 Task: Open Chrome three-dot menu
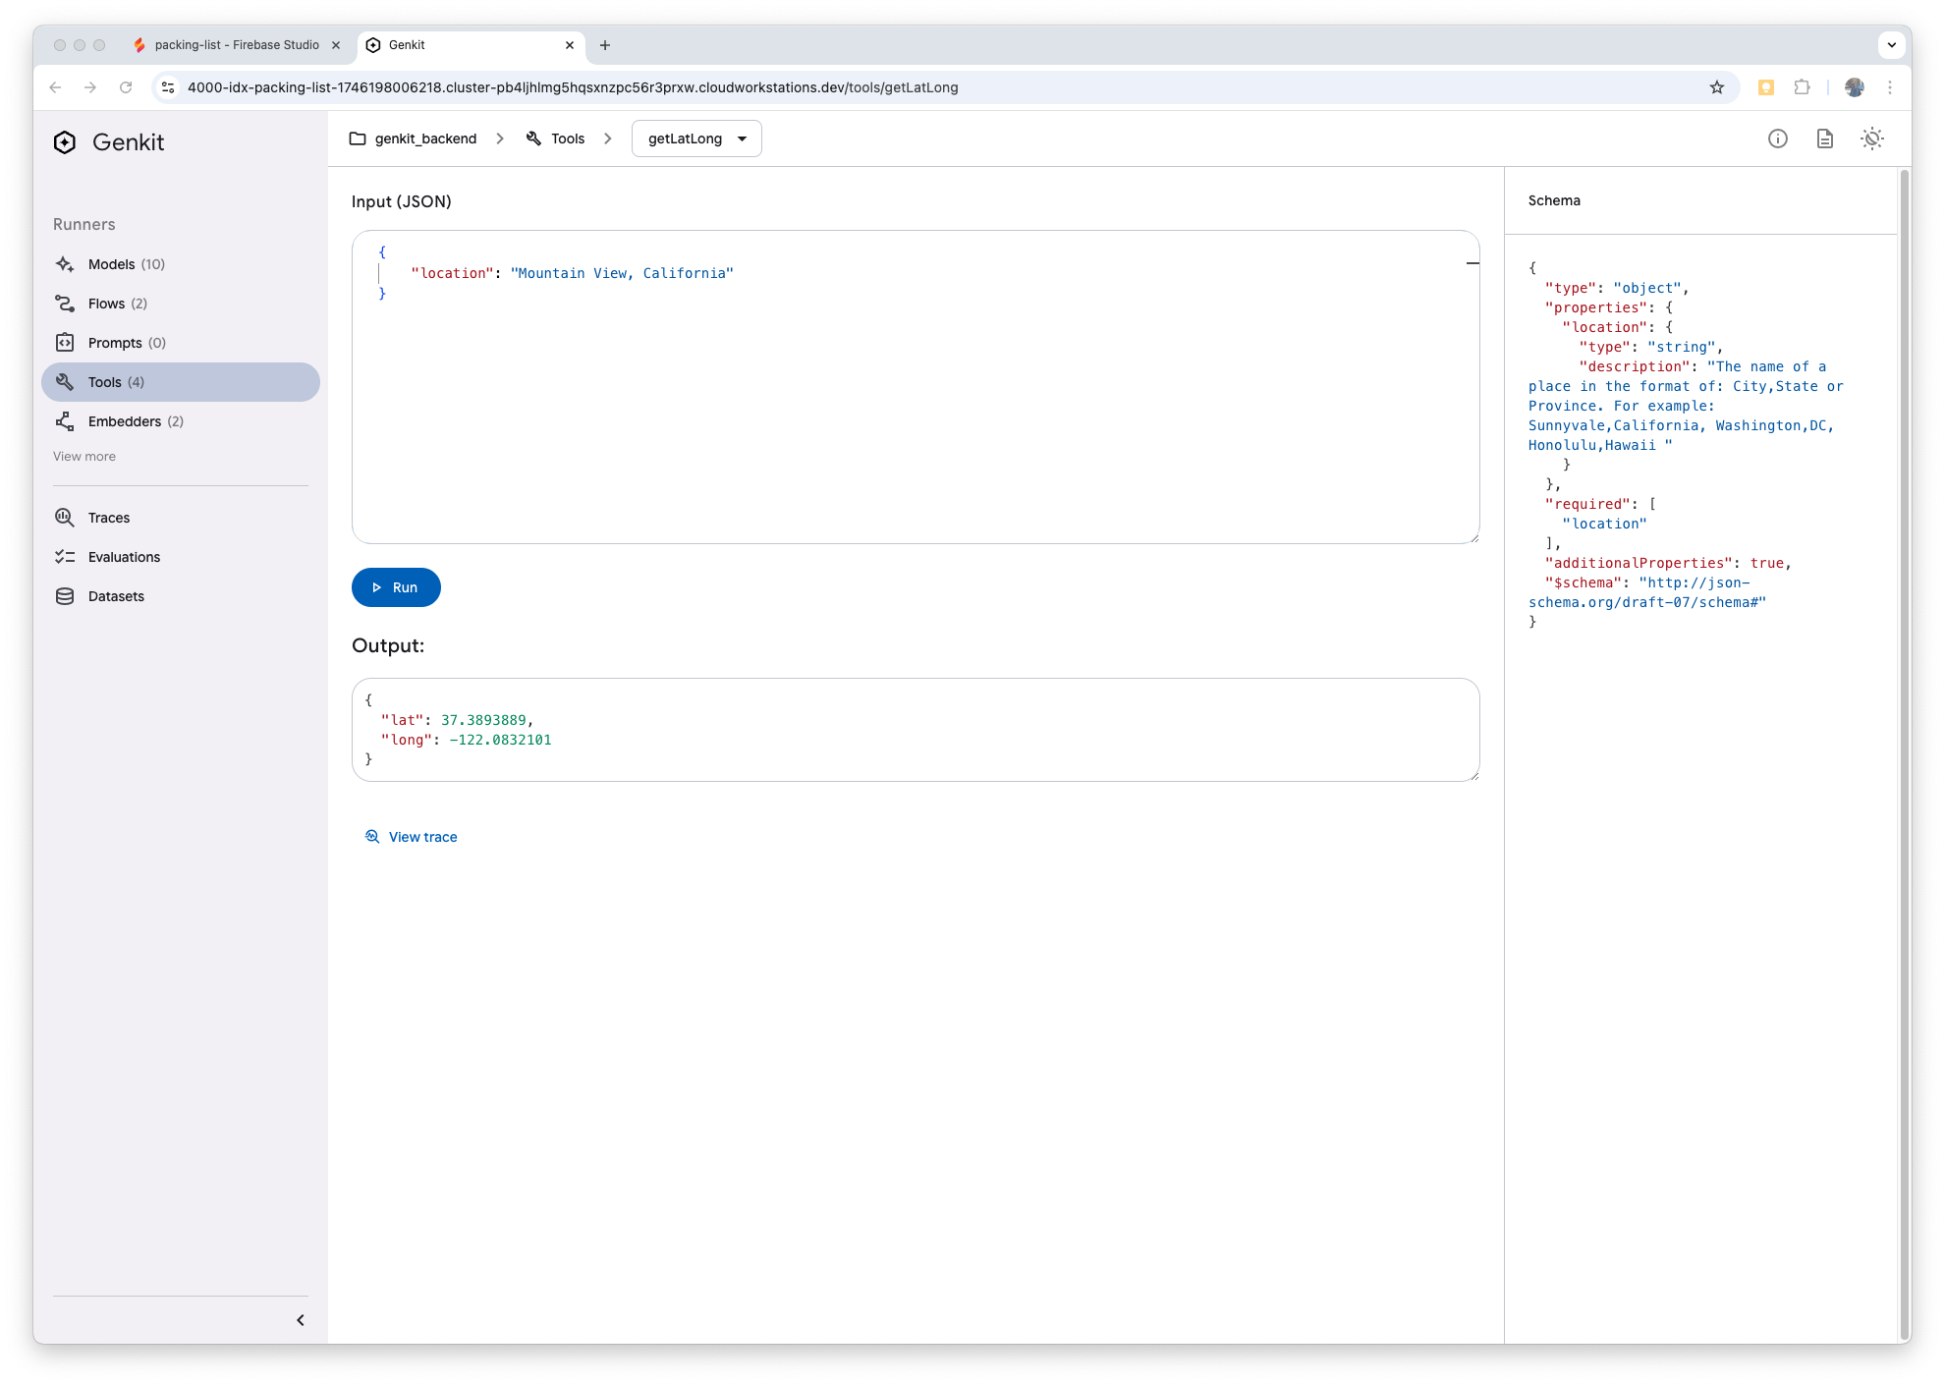click(x=1890, y=87)
